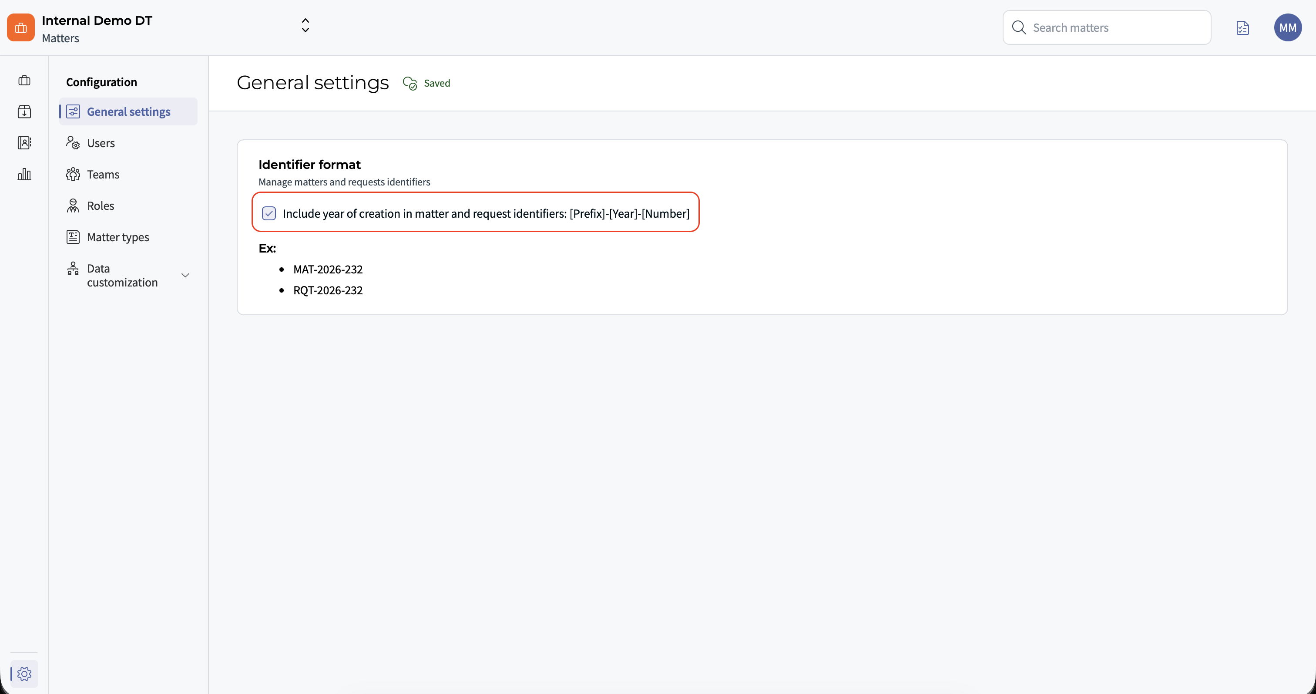Expand the workspace switcher up-down chevrons
Viewport: 1316px width, 694px height.
coord(305,26)
